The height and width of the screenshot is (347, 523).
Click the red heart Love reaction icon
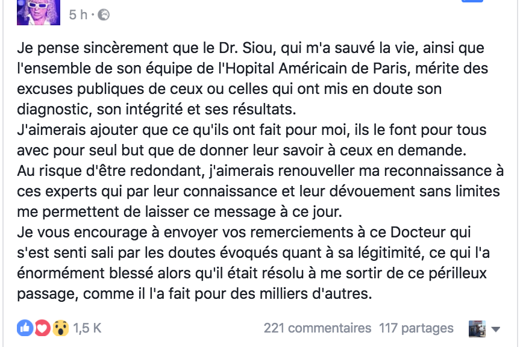[42, 328]
